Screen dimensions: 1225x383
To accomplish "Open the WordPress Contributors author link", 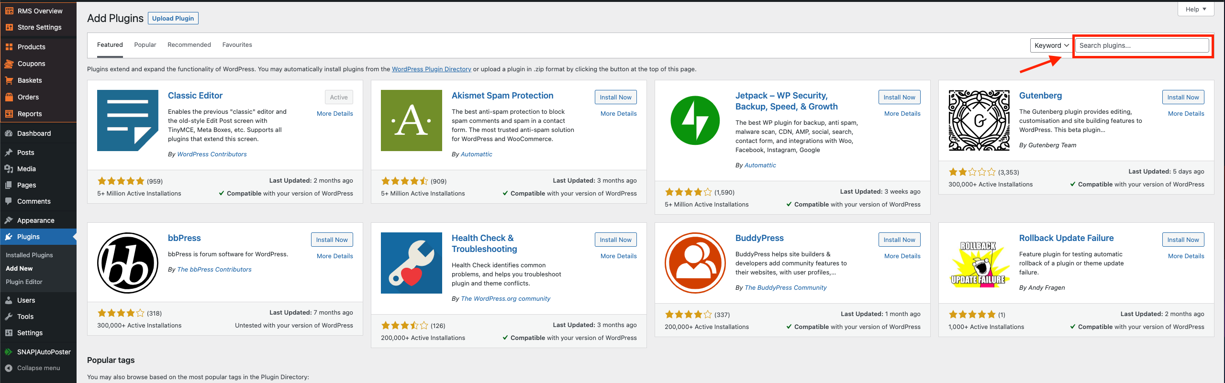I will coord(212,154).
